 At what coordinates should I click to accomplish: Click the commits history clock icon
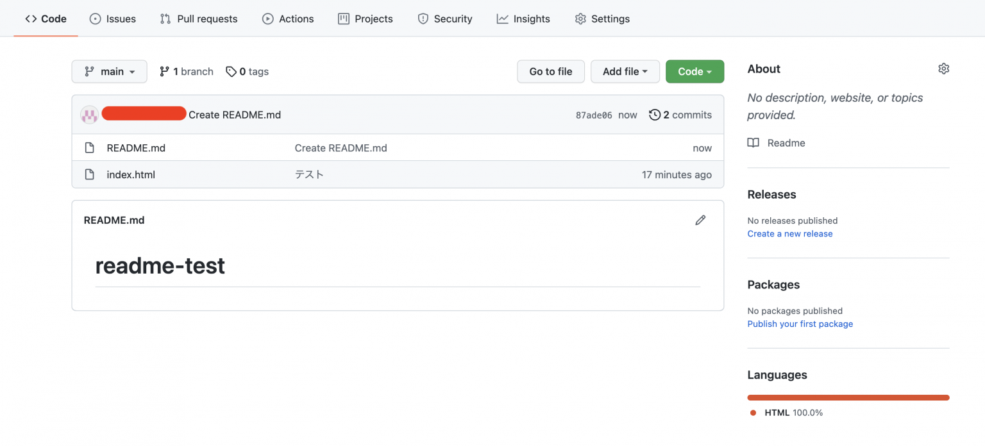click(655, 115)
